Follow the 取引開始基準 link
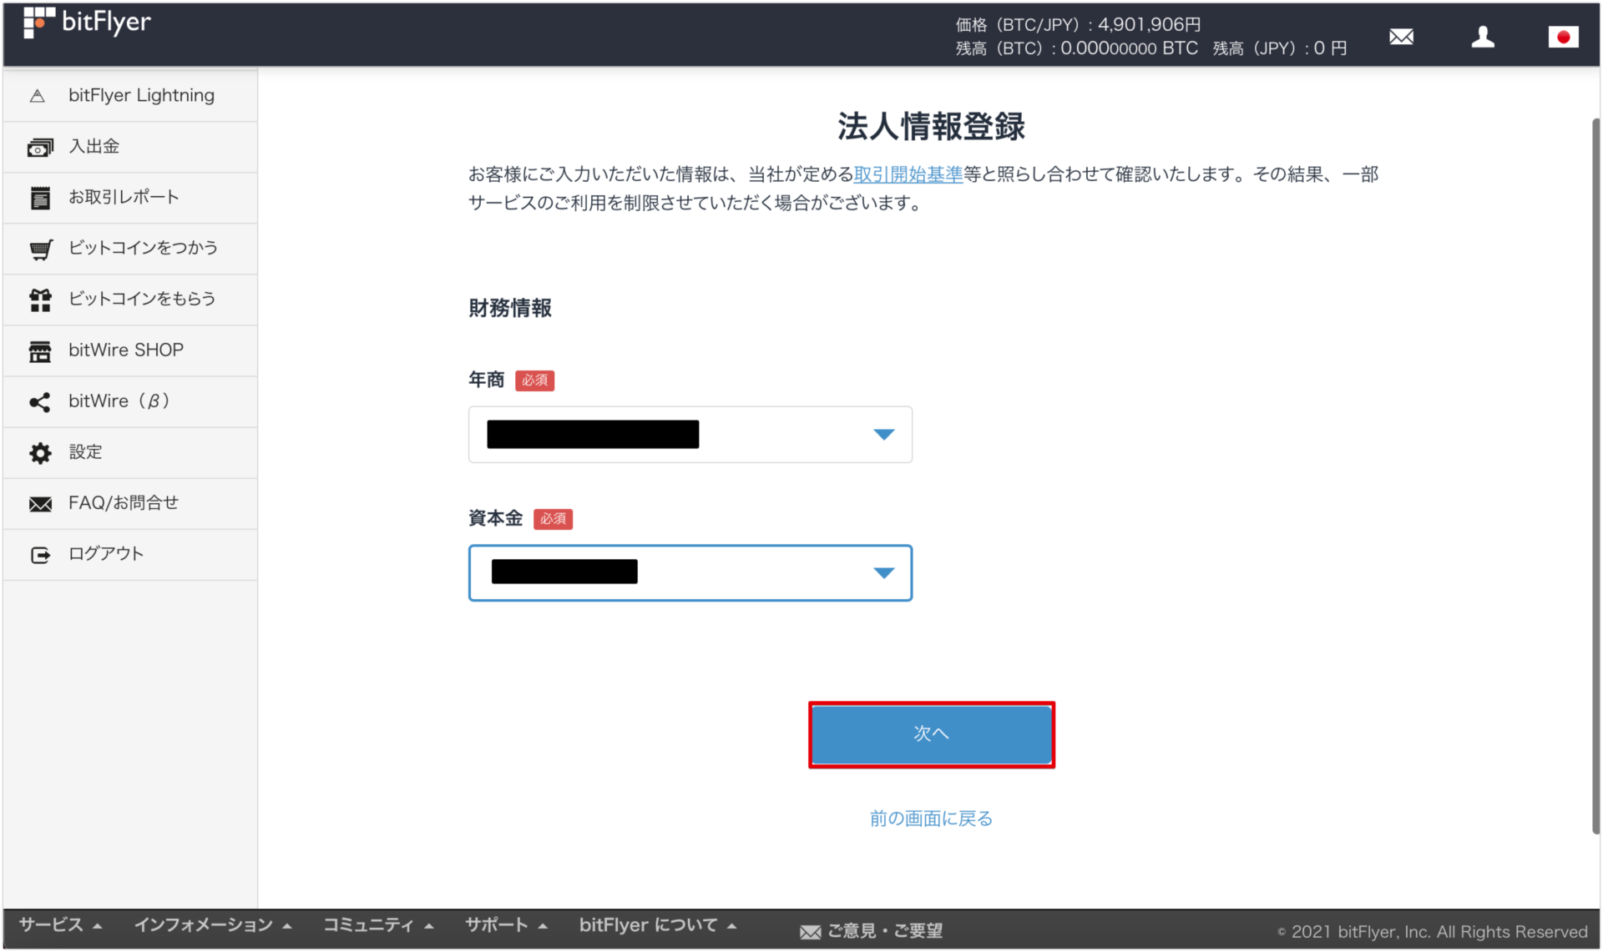 (907, 174)
